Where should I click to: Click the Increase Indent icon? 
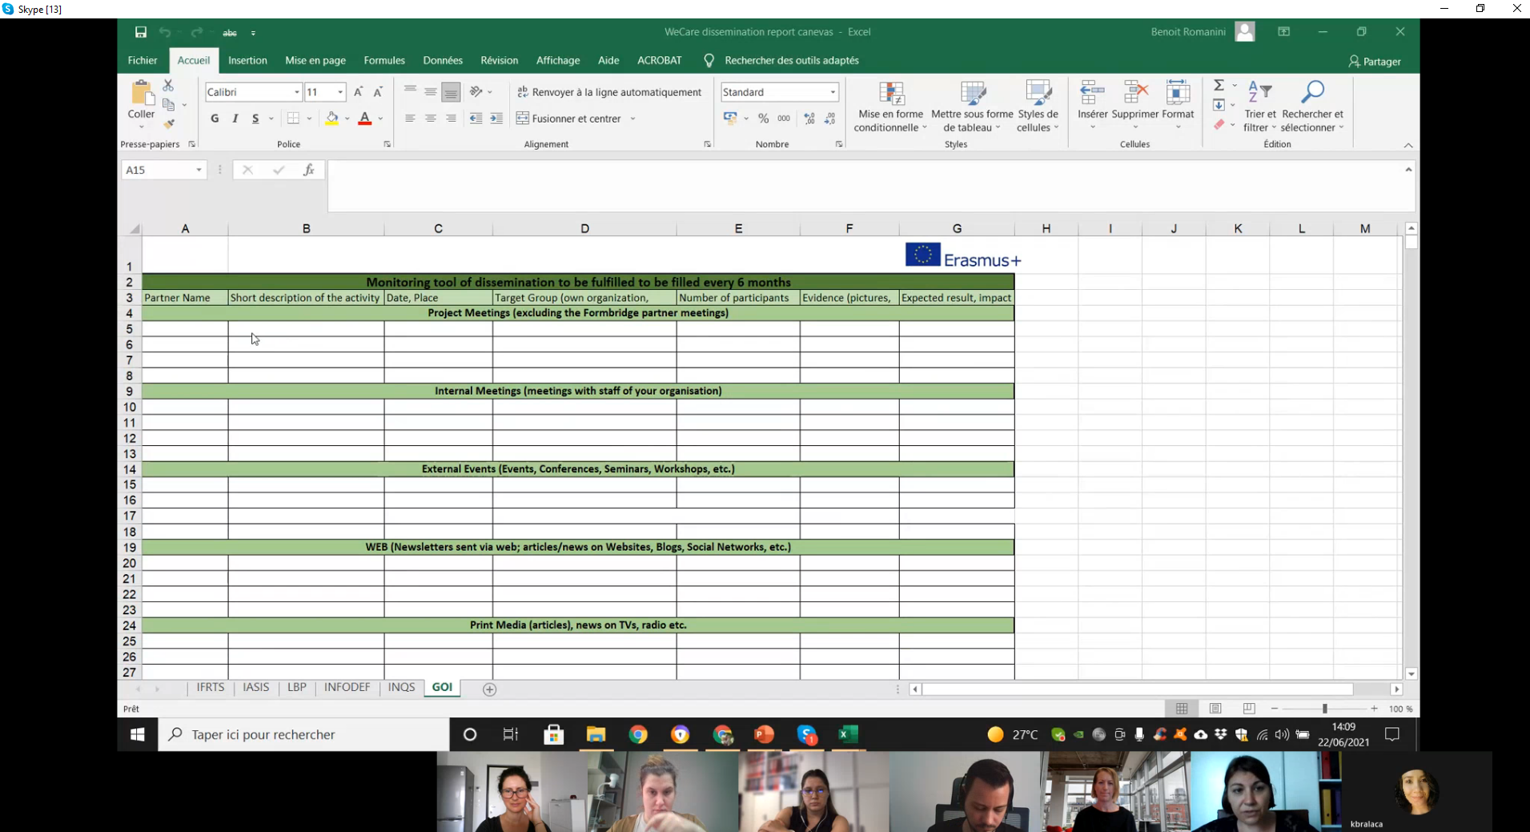(x=496, y=119)
